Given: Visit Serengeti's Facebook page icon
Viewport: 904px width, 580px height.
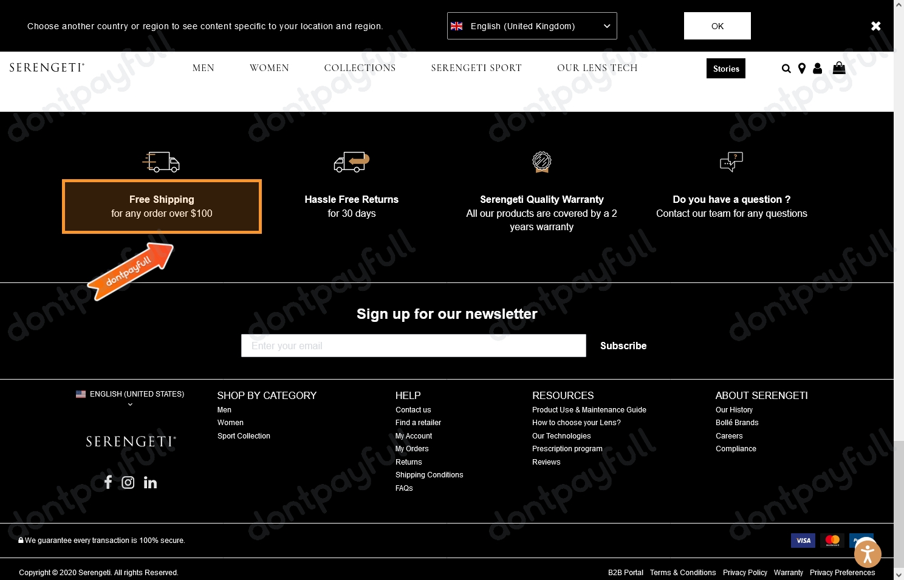Looking at the screenshot, I should 108,482.
